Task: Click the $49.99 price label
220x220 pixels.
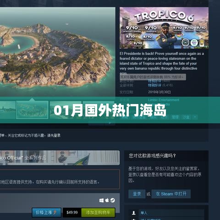Action: tap(72, 212)
